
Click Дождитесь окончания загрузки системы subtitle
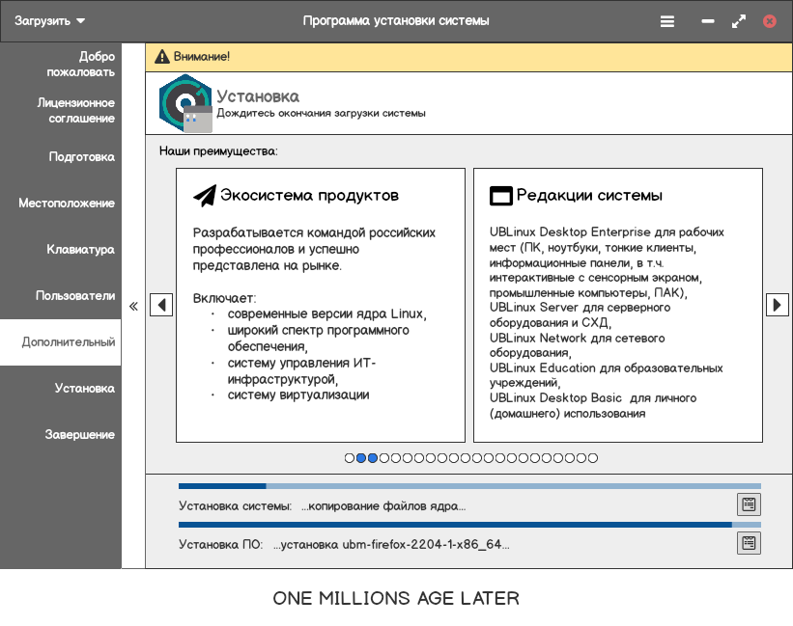(321, 113)
